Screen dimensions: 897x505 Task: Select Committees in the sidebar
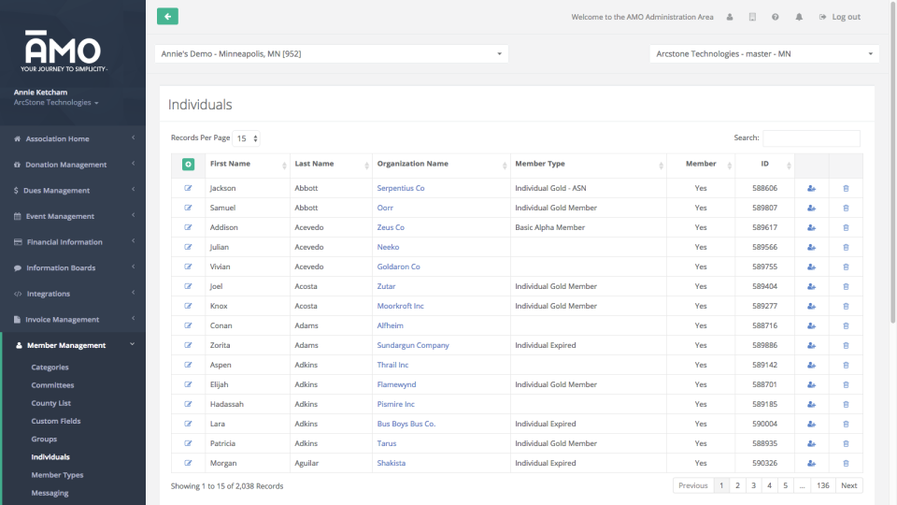52,385
